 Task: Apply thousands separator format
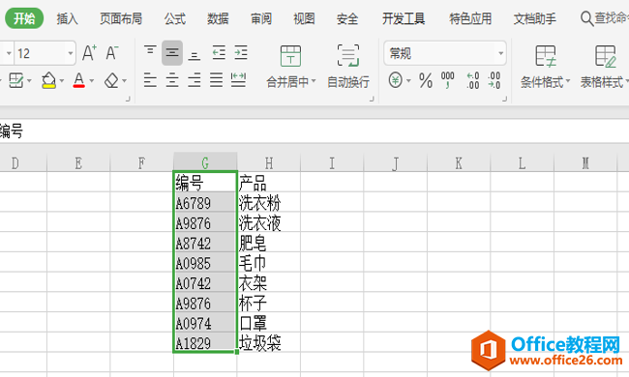coord(448,80)
